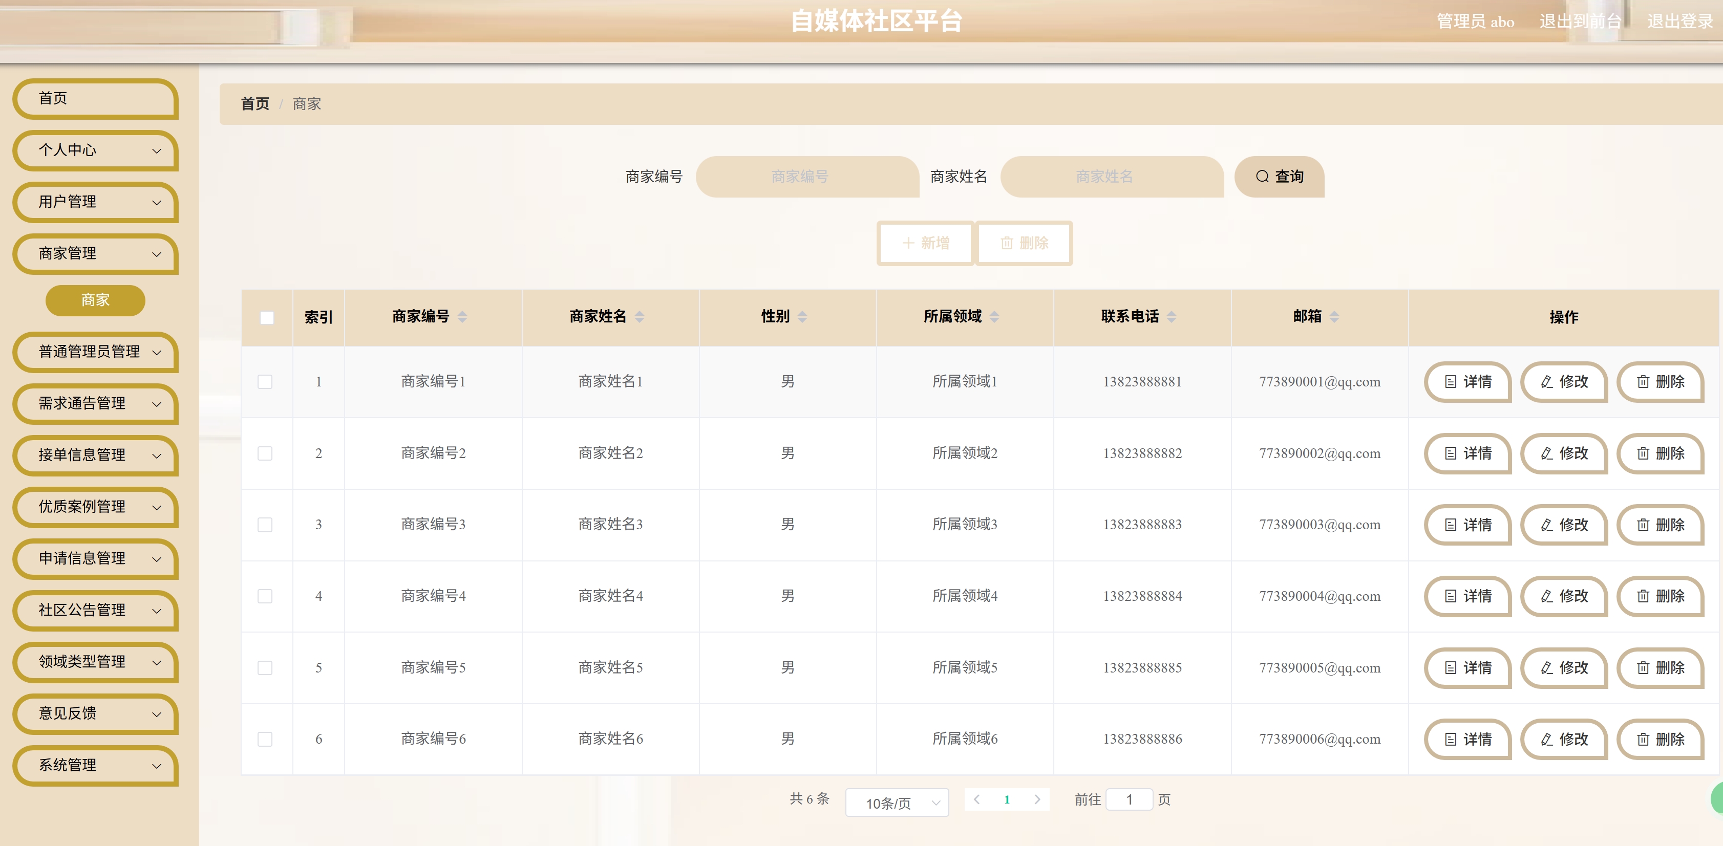Image resolution: width=1723 pixels, height=846 pixels.
Task: Click the magnifier search icon in 查询
Action: [1262, 177]
